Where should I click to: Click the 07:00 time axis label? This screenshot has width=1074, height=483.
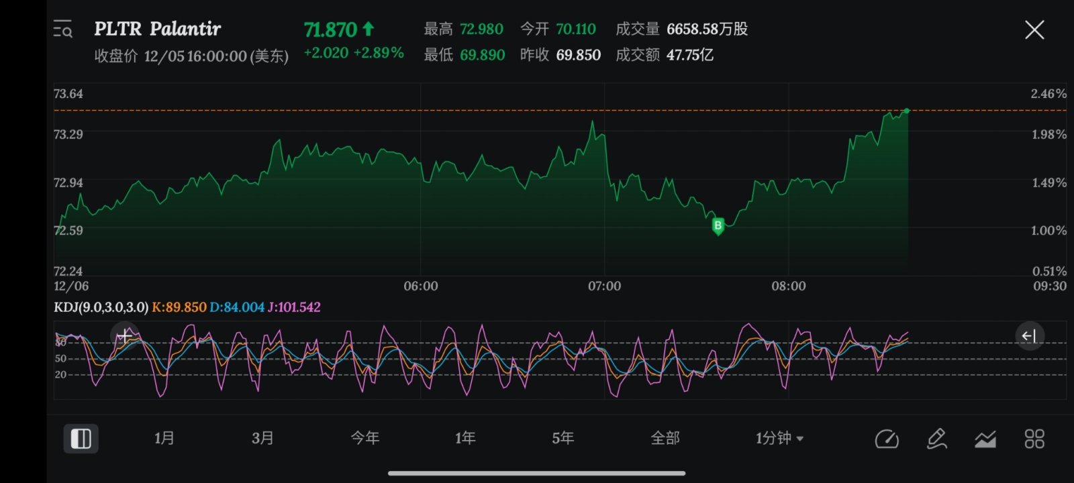point(604,286)
